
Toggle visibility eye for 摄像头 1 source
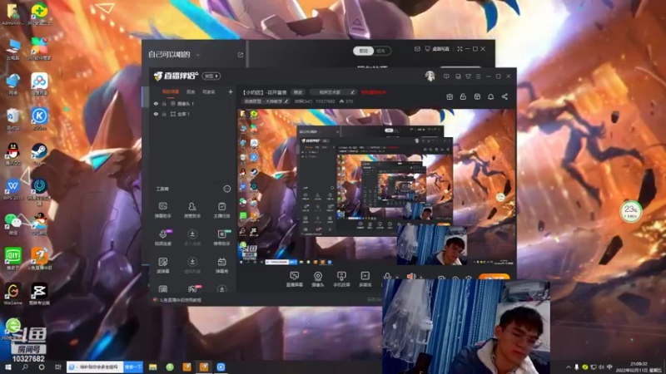tap(156, 103)
